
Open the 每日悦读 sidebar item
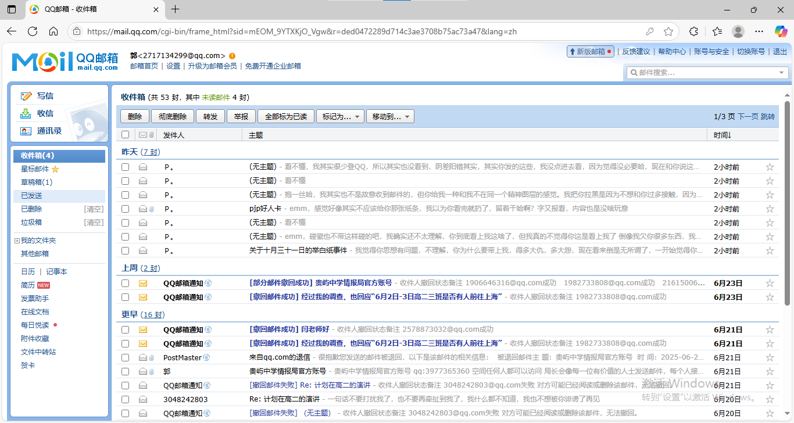pyautogui.click(x=35, y=325)
